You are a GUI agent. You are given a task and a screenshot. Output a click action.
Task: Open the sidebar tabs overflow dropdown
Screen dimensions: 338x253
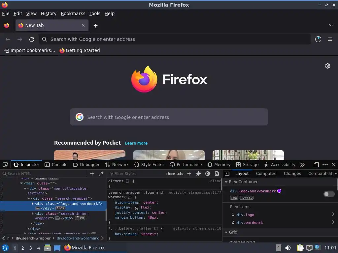coord(336,174)
